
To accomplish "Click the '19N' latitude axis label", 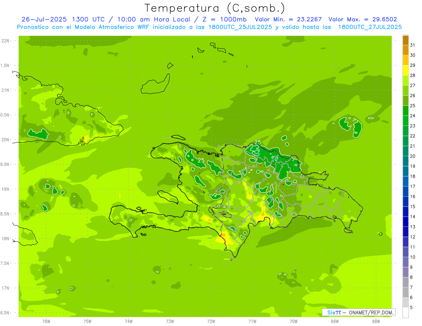I will point(5,189).
